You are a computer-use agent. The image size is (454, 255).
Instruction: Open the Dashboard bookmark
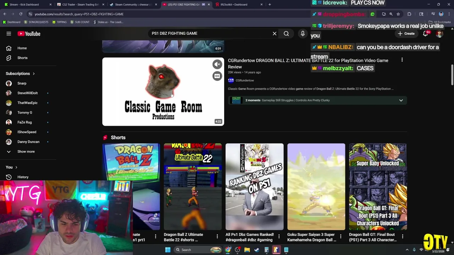point(11,22)
